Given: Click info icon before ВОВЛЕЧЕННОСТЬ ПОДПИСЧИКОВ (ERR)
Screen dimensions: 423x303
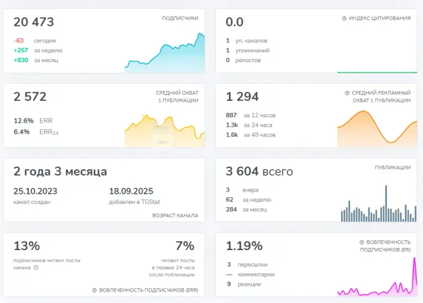Looking at the screenshot, I should pyautogui.click(x=94, y=290).
